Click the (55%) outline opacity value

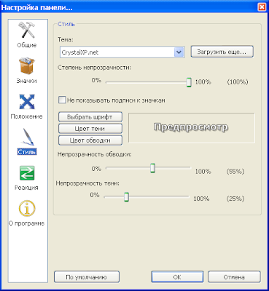point(235,172)
